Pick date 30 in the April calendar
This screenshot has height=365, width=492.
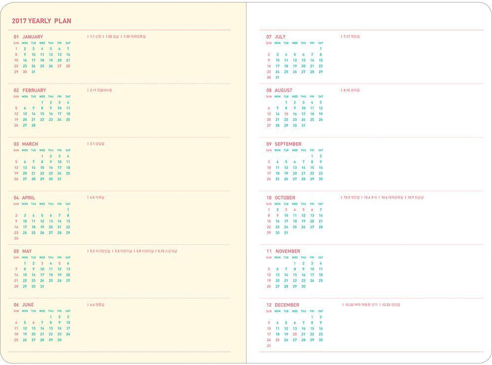16,239
